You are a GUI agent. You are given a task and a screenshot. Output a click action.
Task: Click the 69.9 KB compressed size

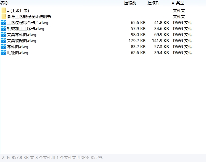162,35
